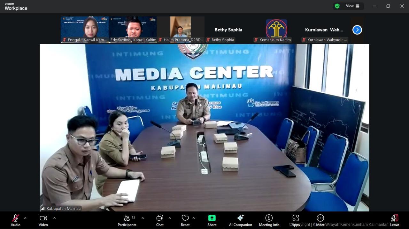Expand the React options caret
This screenshot has height=229, width=409.
click(194, 218)
